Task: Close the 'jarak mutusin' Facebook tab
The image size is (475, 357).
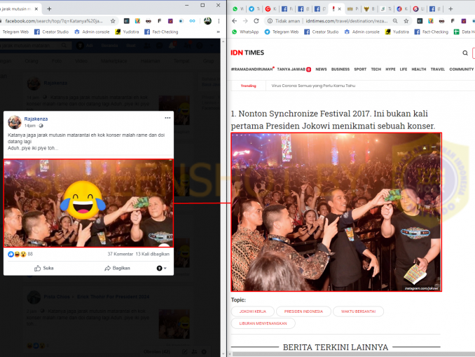Action: [36, 9]
